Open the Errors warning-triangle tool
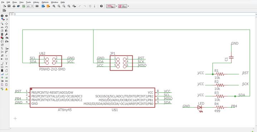This screenshot has width=257, height=132. pyautogui.click(x=6, y=89)
